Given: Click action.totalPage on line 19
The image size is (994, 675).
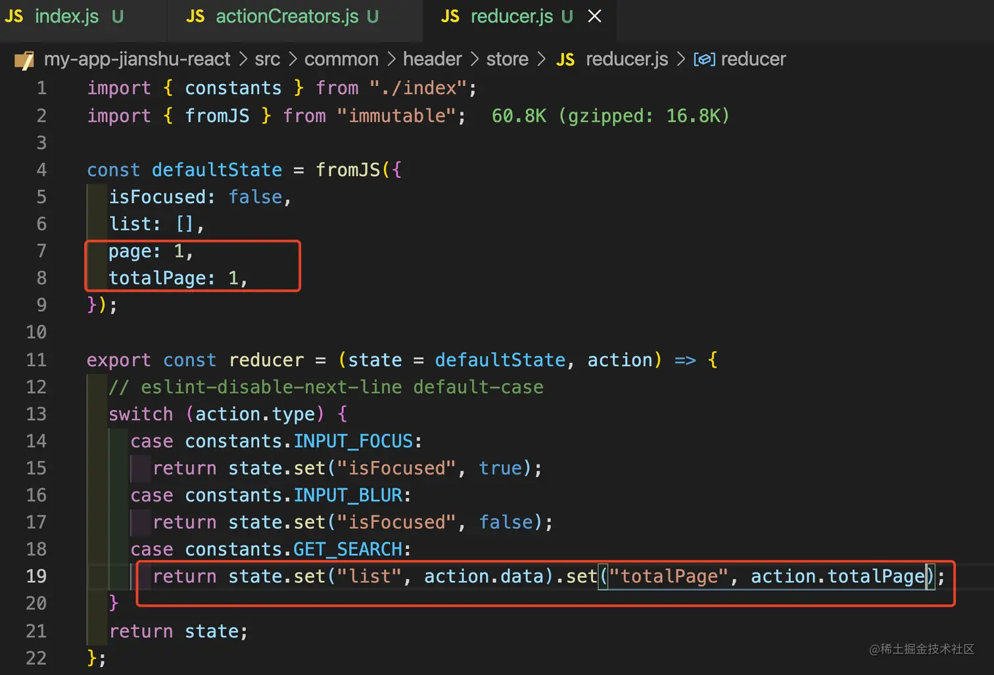Looking at the screenshot, I should pyautogui.click(x=838, y=576).
